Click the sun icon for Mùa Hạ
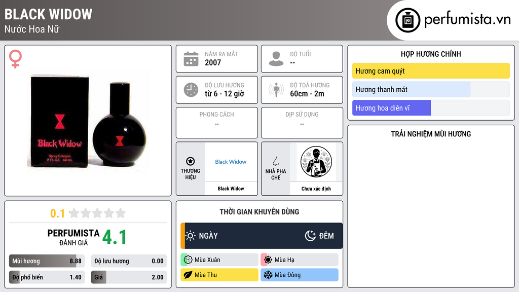The width and height of the screenshot is (519, 292). point(268,260)
